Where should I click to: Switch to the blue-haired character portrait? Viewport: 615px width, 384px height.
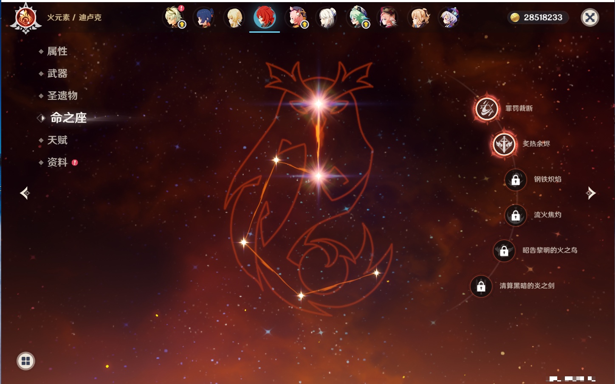coord(204,18)
